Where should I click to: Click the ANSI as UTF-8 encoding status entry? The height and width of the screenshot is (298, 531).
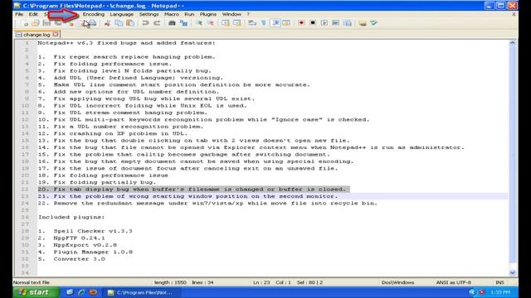[x=454, y=282]
